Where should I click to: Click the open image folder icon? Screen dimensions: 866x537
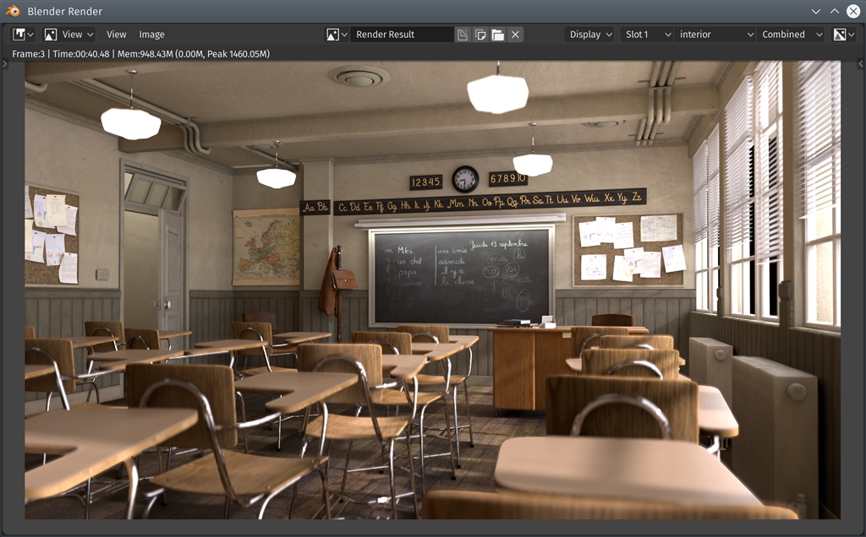coord(497,34)
